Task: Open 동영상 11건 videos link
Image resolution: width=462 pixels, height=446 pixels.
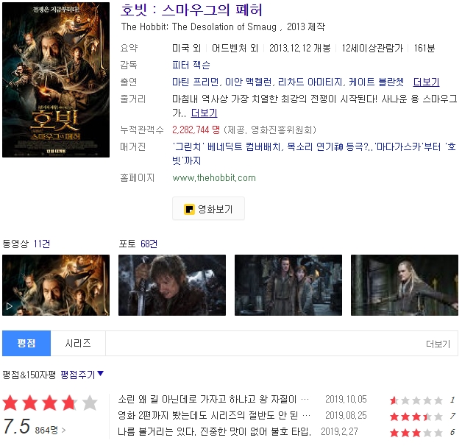Action: click(26, 244)
